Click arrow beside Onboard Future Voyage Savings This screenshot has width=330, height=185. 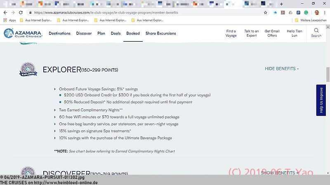coord(55,89)
